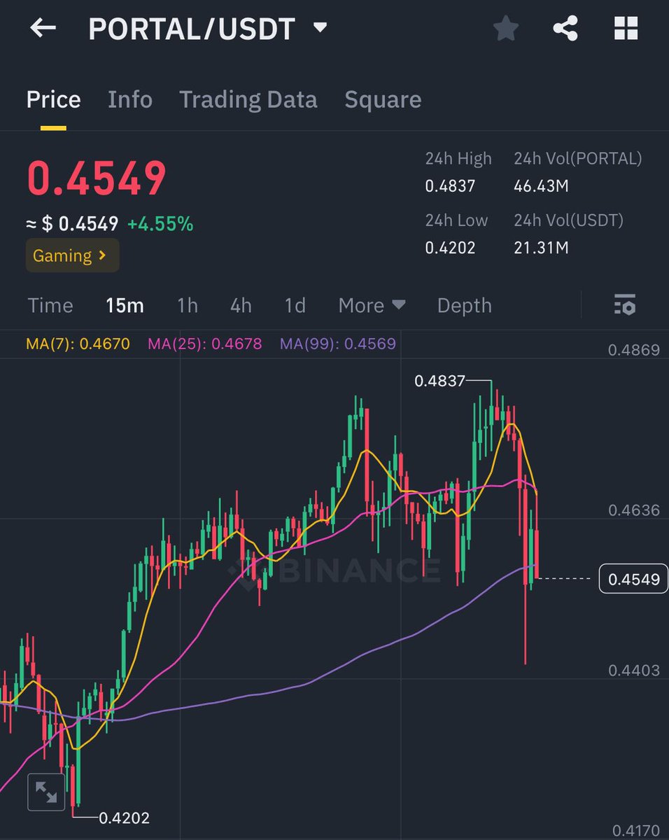The width and height of the screenshot is (669, 840).
Task: Select the Time chart view
Action: [x=50, y=305]
